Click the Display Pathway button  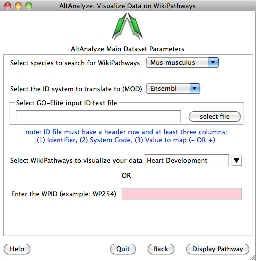218,249
